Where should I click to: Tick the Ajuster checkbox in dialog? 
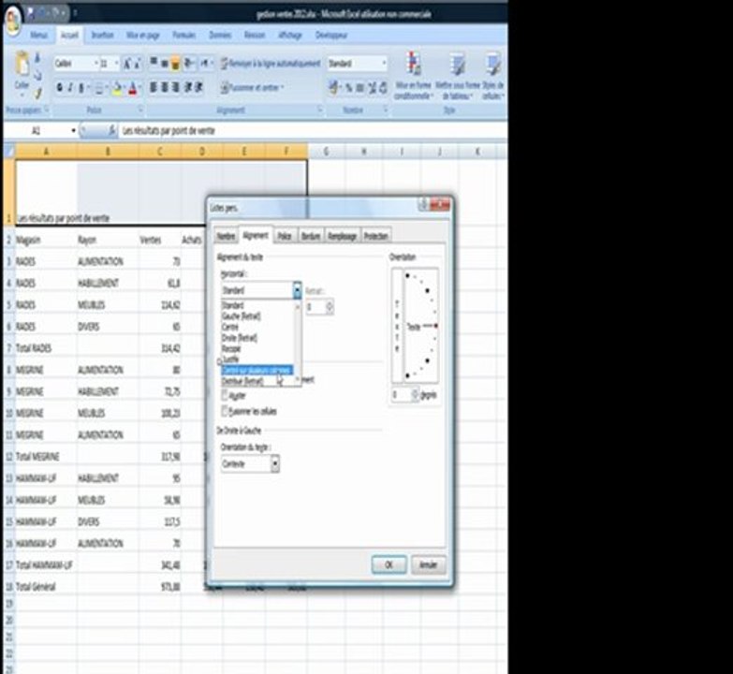point(225,395)
